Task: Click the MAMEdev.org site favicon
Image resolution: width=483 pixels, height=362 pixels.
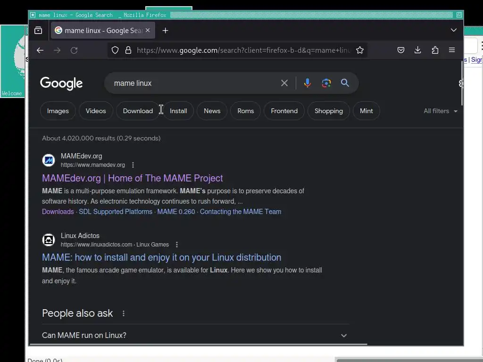Action: coord(49,160)
